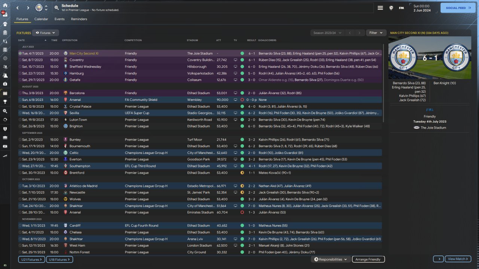The width and height of the screenshot is (479, 269).
Task: Switch to the Calendar tab
Action: [x=41, y=19]
